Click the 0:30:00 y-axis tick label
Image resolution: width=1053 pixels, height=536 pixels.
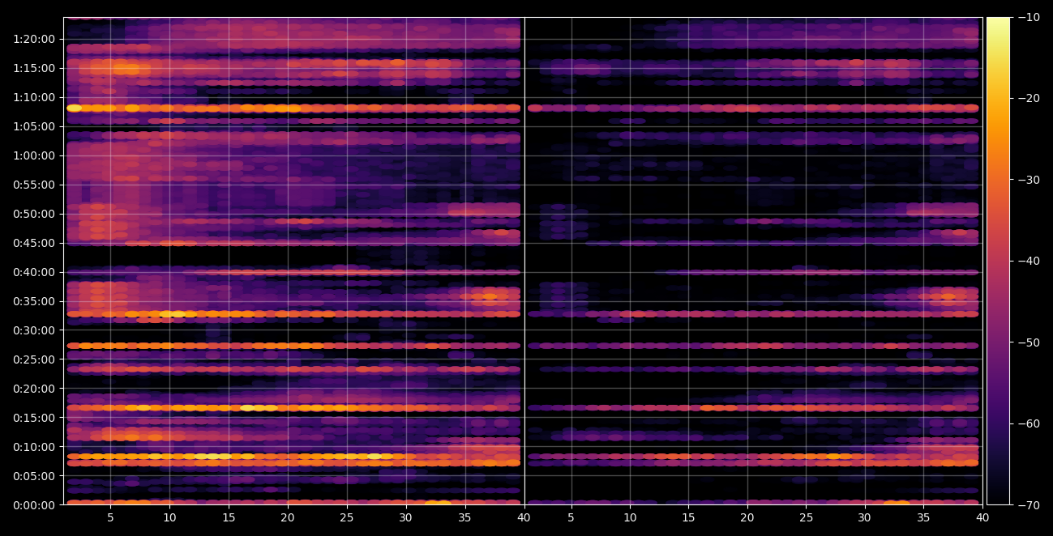(x=34, y=330)
